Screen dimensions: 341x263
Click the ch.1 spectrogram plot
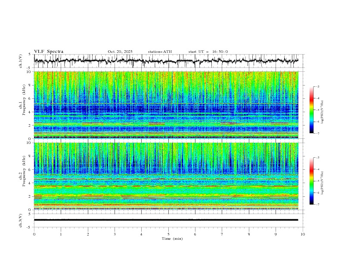166,105
